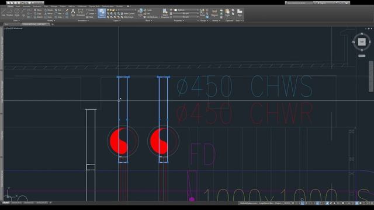This screenshot has width=374, height=210.
Task: Add a new drawing tab with plus
Action: coord(53,24)
